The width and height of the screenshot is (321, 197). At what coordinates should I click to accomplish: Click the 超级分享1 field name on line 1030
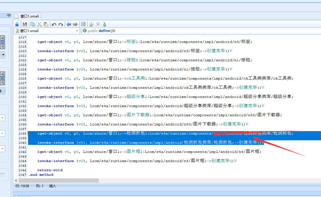(137, 97)
